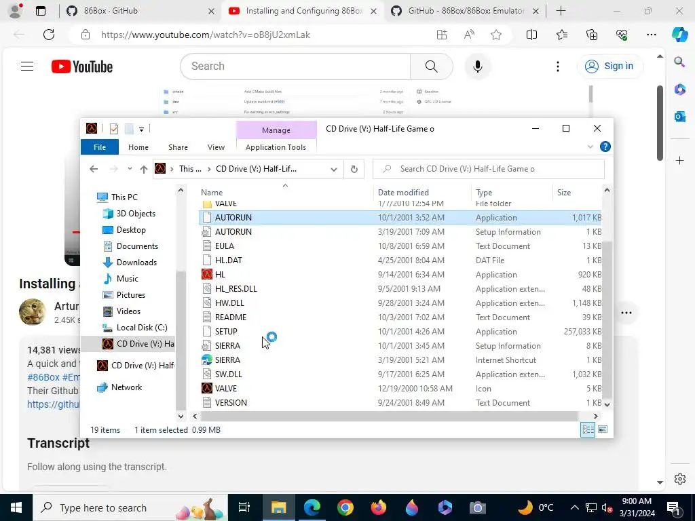This screenshot has width=695, height=521.
Task: Open Customize Quick Access Toolbar dropdown
Action: point(141,130)
